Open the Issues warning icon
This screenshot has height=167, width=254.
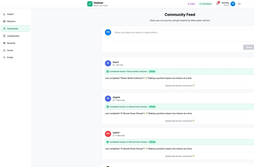click(4, 50)
